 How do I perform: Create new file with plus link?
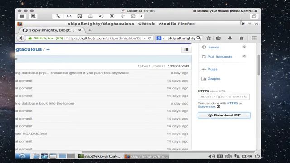pos(48,49)
